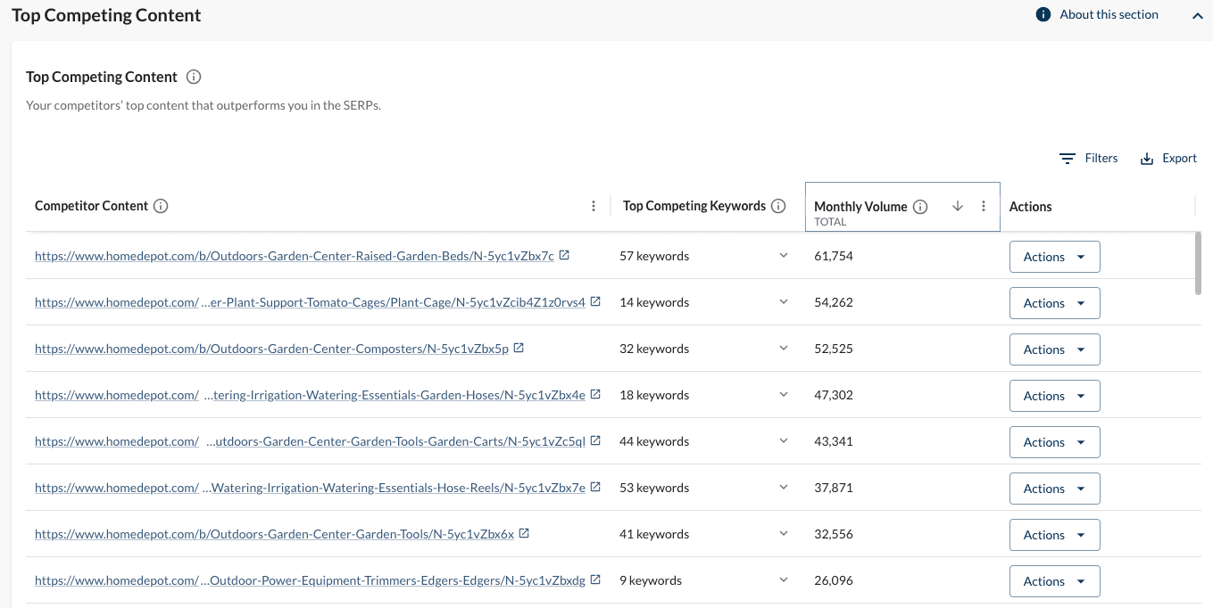Viewport: 1213px width, 608px height.
Task: Click the table vertical scrollbar thumb
Action: click(1198, 263)
